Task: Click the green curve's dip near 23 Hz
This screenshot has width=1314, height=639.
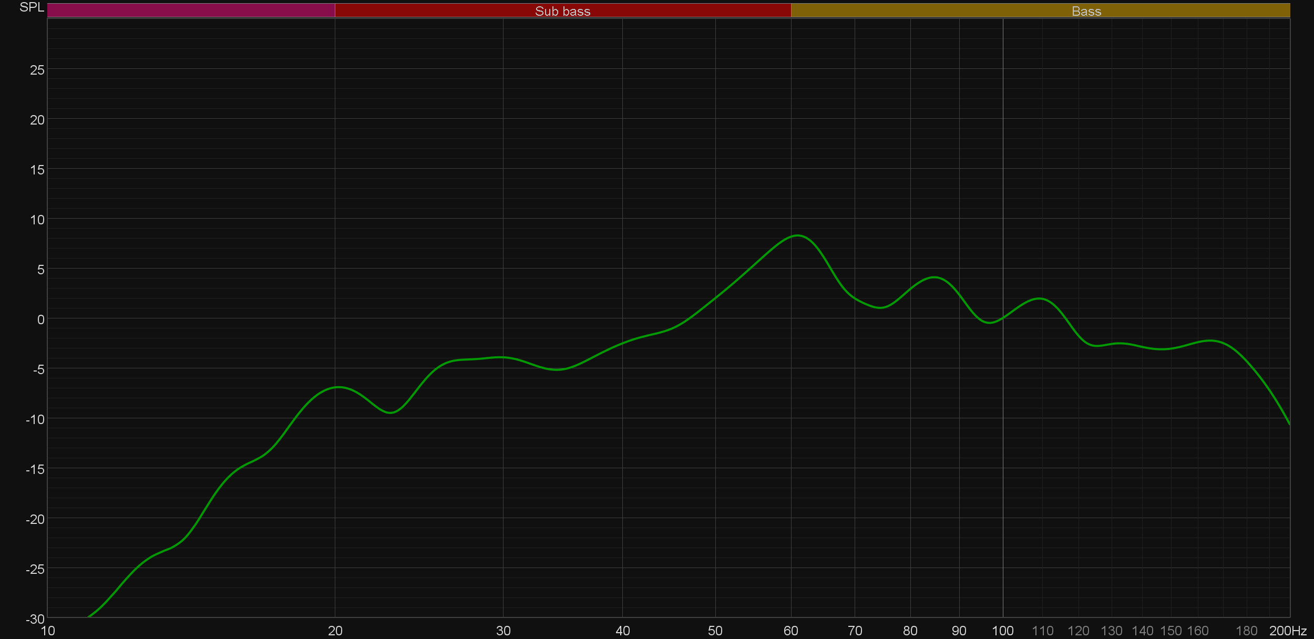Action: [x=391, y=413]
